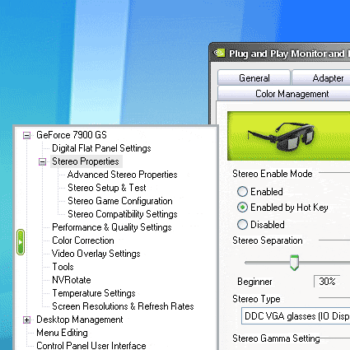Select Stereo Game Configuration item
Image resolution: width=350 pixels, height=350 pixels.
(x=120, y=201)
